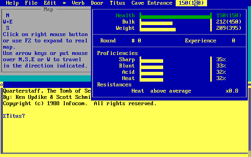Click the N direction on the map compass
The image size is (251, 157).
(8, 15)
